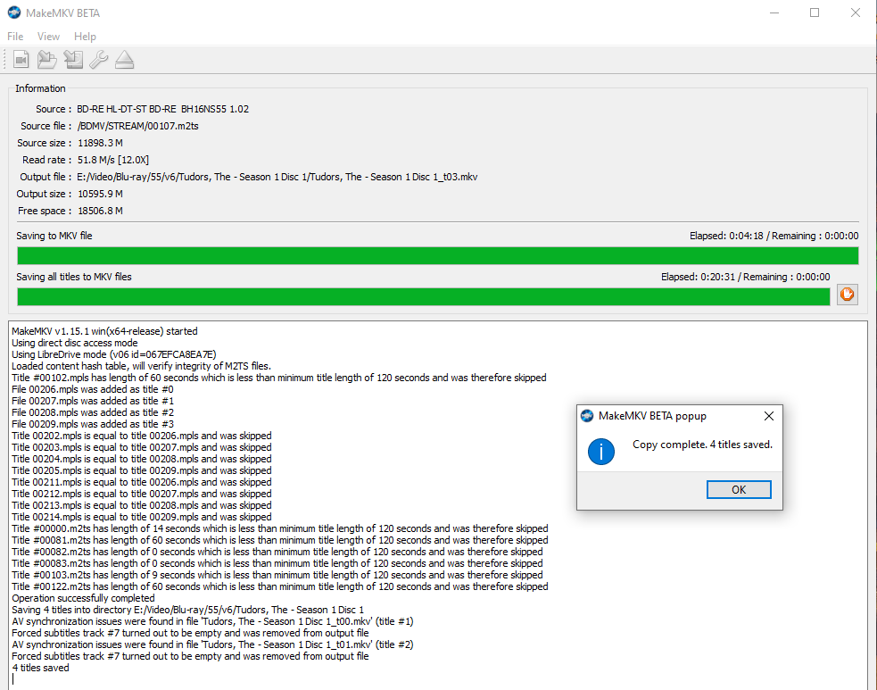Click log line 'File 00206.mpls was added as title #0'

point(93,389)
